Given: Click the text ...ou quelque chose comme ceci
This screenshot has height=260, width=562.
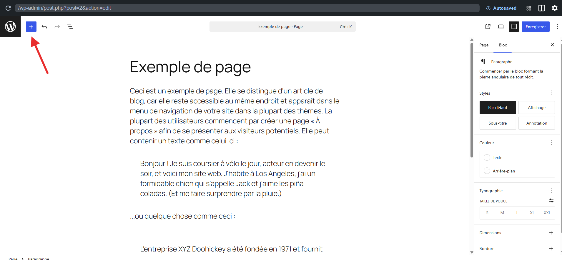Looking at the screenshot, I should tap(182, 216).
